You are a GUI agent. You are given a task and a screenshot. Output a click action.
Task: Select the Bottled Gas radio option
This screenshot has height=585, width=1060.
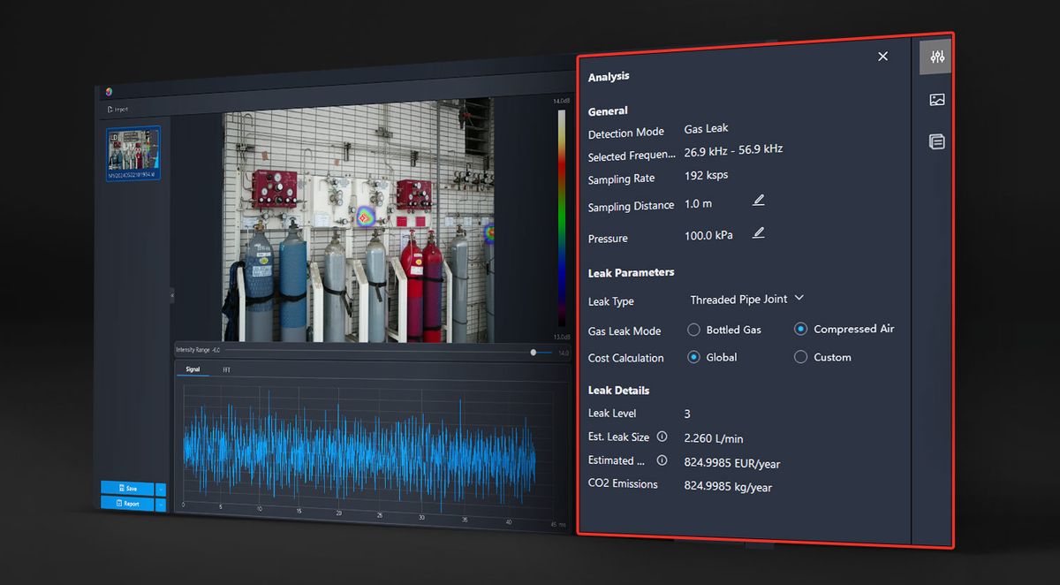pos(693,330)
